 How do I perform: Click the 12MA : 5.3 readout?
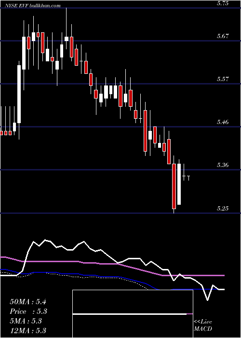point(28,331)
